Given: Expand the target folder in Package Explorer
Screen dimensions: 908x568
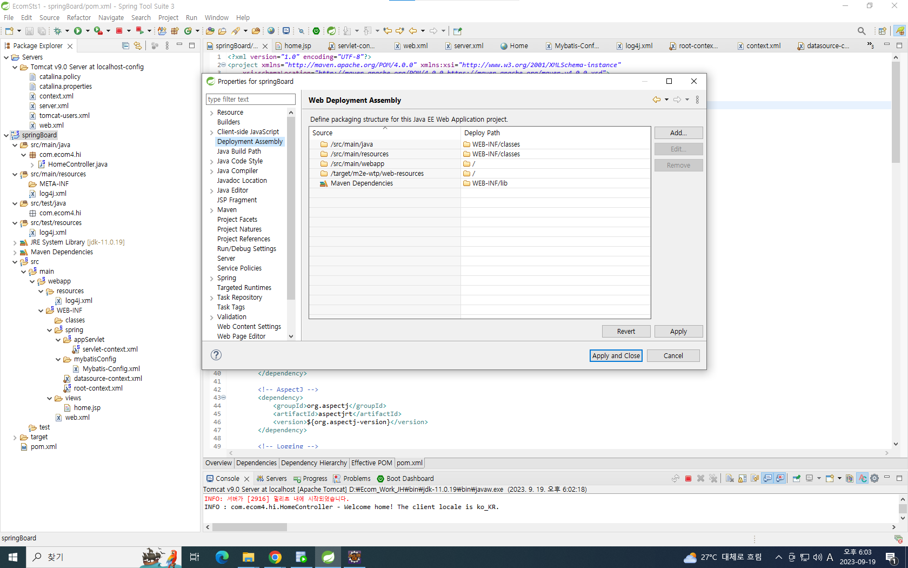Looking at the screenshot, I should coord(15,438).
